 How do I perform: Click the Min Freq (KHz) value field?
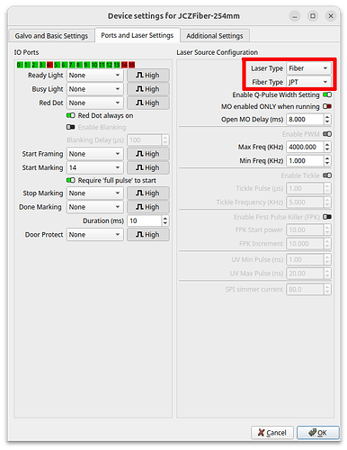[305, 161]
